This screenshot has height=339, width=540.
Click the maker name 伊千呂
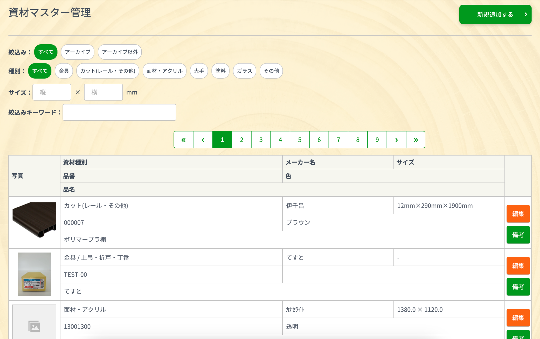tap(295, 206)
